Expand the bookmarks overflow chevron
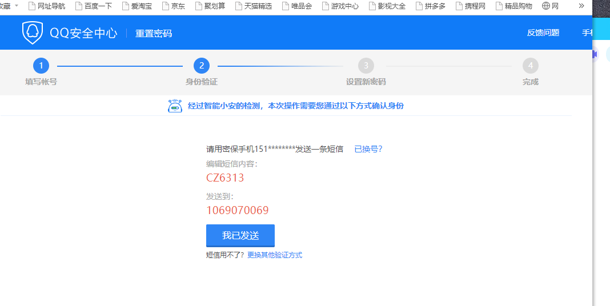This screenshot has height=306, width=610. pos(581,6)
